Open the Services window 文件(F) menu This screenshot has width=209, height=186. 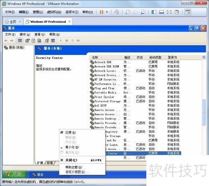pos(10,34)
